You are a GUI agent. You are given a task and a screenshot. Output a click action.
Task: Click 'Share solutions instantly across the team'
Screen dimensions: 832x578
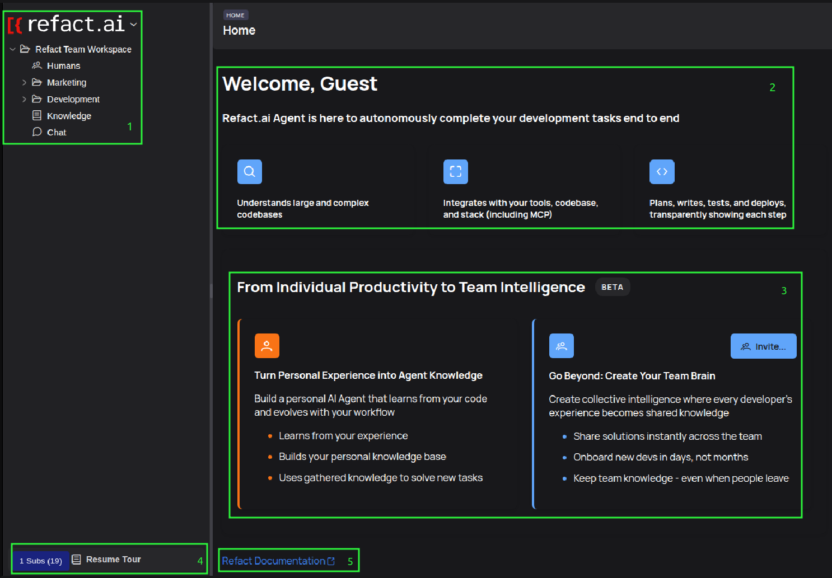coord(667,436)
